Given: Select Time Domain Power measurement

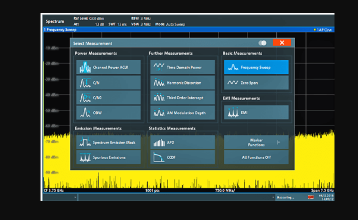Looking at the screenshot, I should 182,67.
